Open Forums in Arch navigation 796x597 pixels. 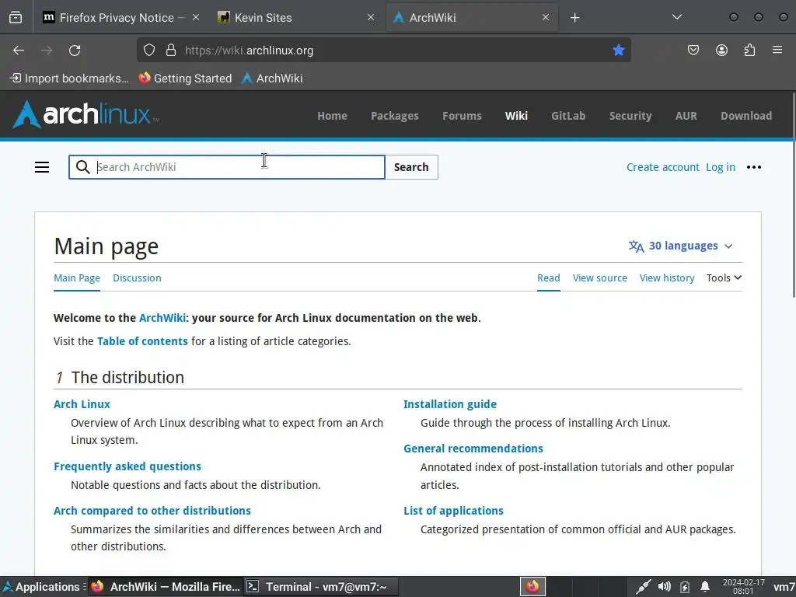pos(462,116)
